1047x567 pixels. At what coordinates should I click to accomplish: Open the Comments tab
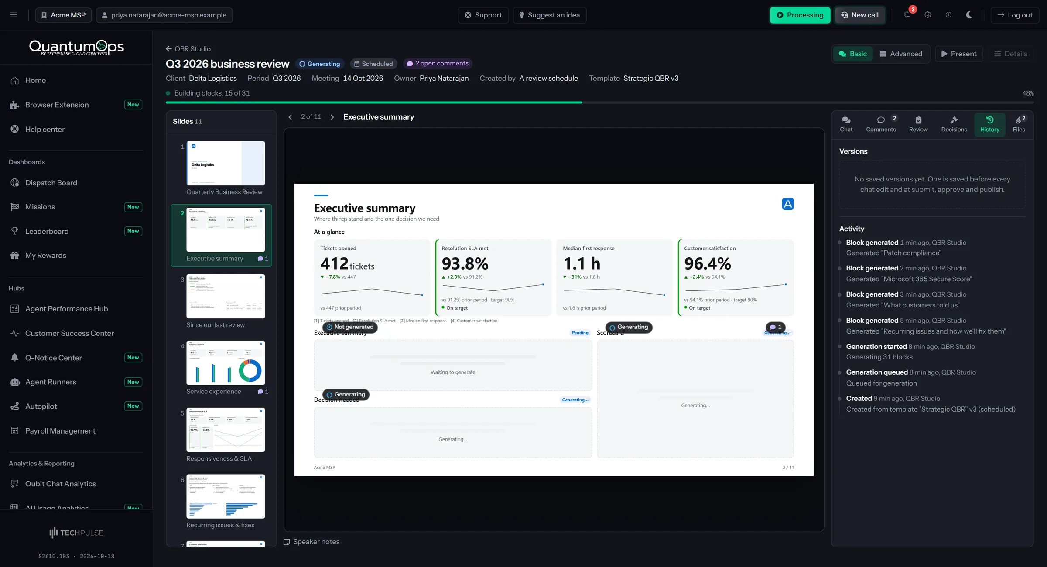pos(881,124)
